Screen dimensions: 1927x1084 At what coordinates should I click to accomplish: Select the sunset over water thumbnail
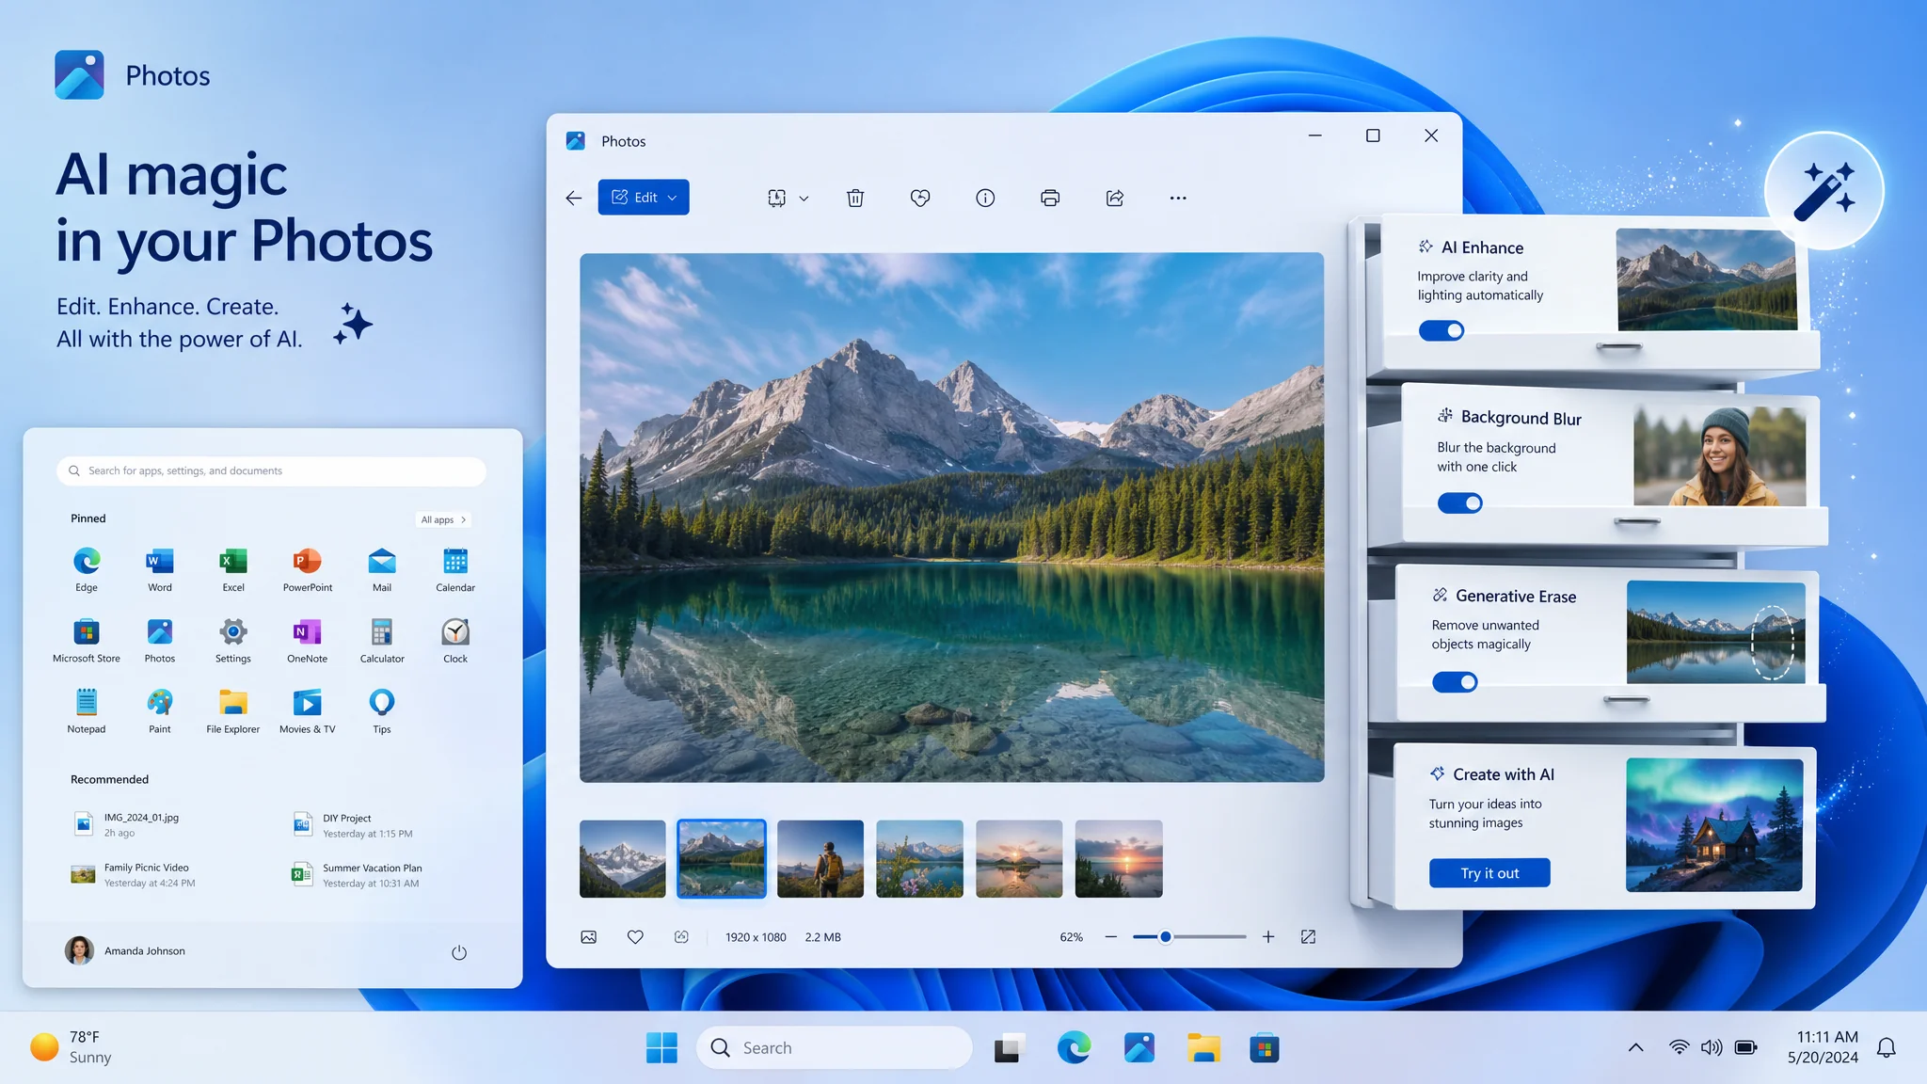click(x=1119, y=858)
